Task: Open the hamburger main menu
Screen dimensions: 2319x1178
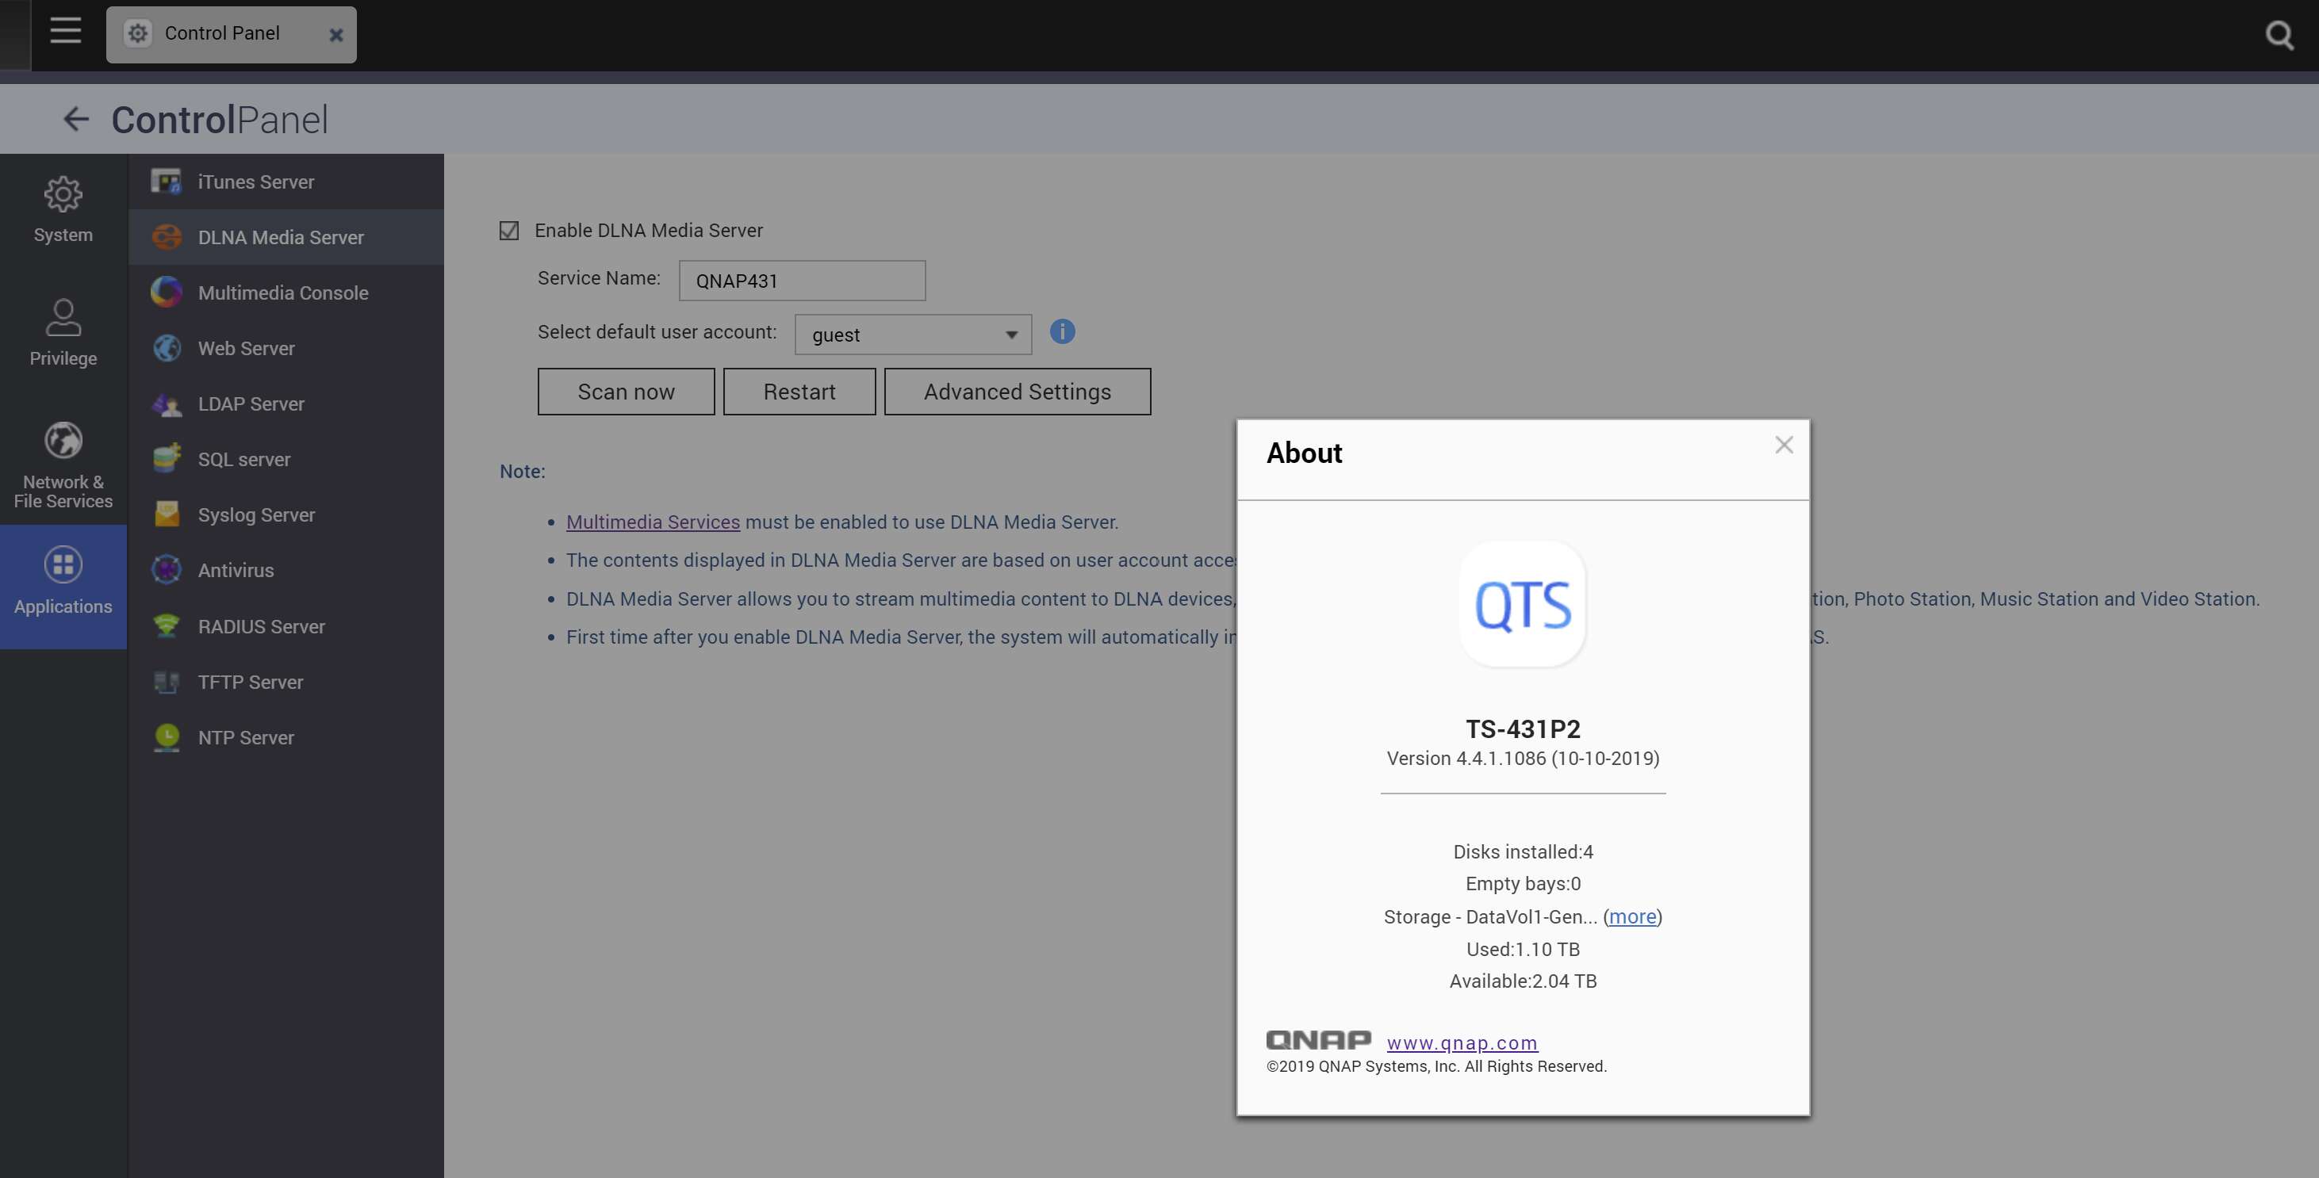Action: coord(65,31)
